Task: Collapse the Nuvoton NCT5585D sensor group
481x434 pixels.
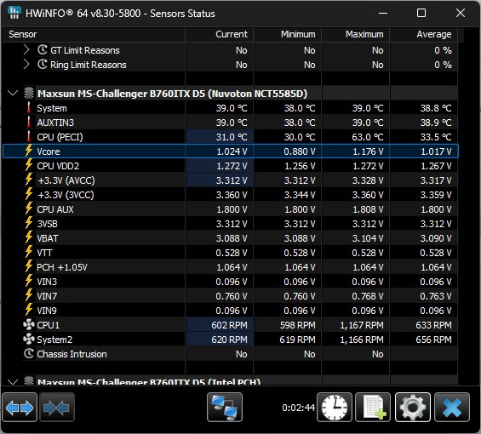Action: click(13, 93)
